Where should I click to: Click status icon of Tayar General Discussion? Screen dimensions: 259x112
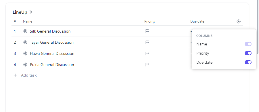tap(25, 42)
